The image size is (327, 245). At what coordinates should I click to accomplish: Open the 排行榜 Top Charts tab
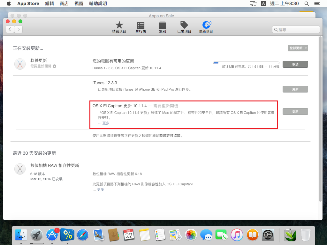[141, 27]
